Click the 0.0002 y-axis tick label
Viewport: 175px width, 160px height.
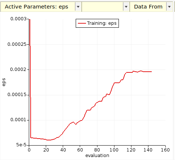point(18,69)
